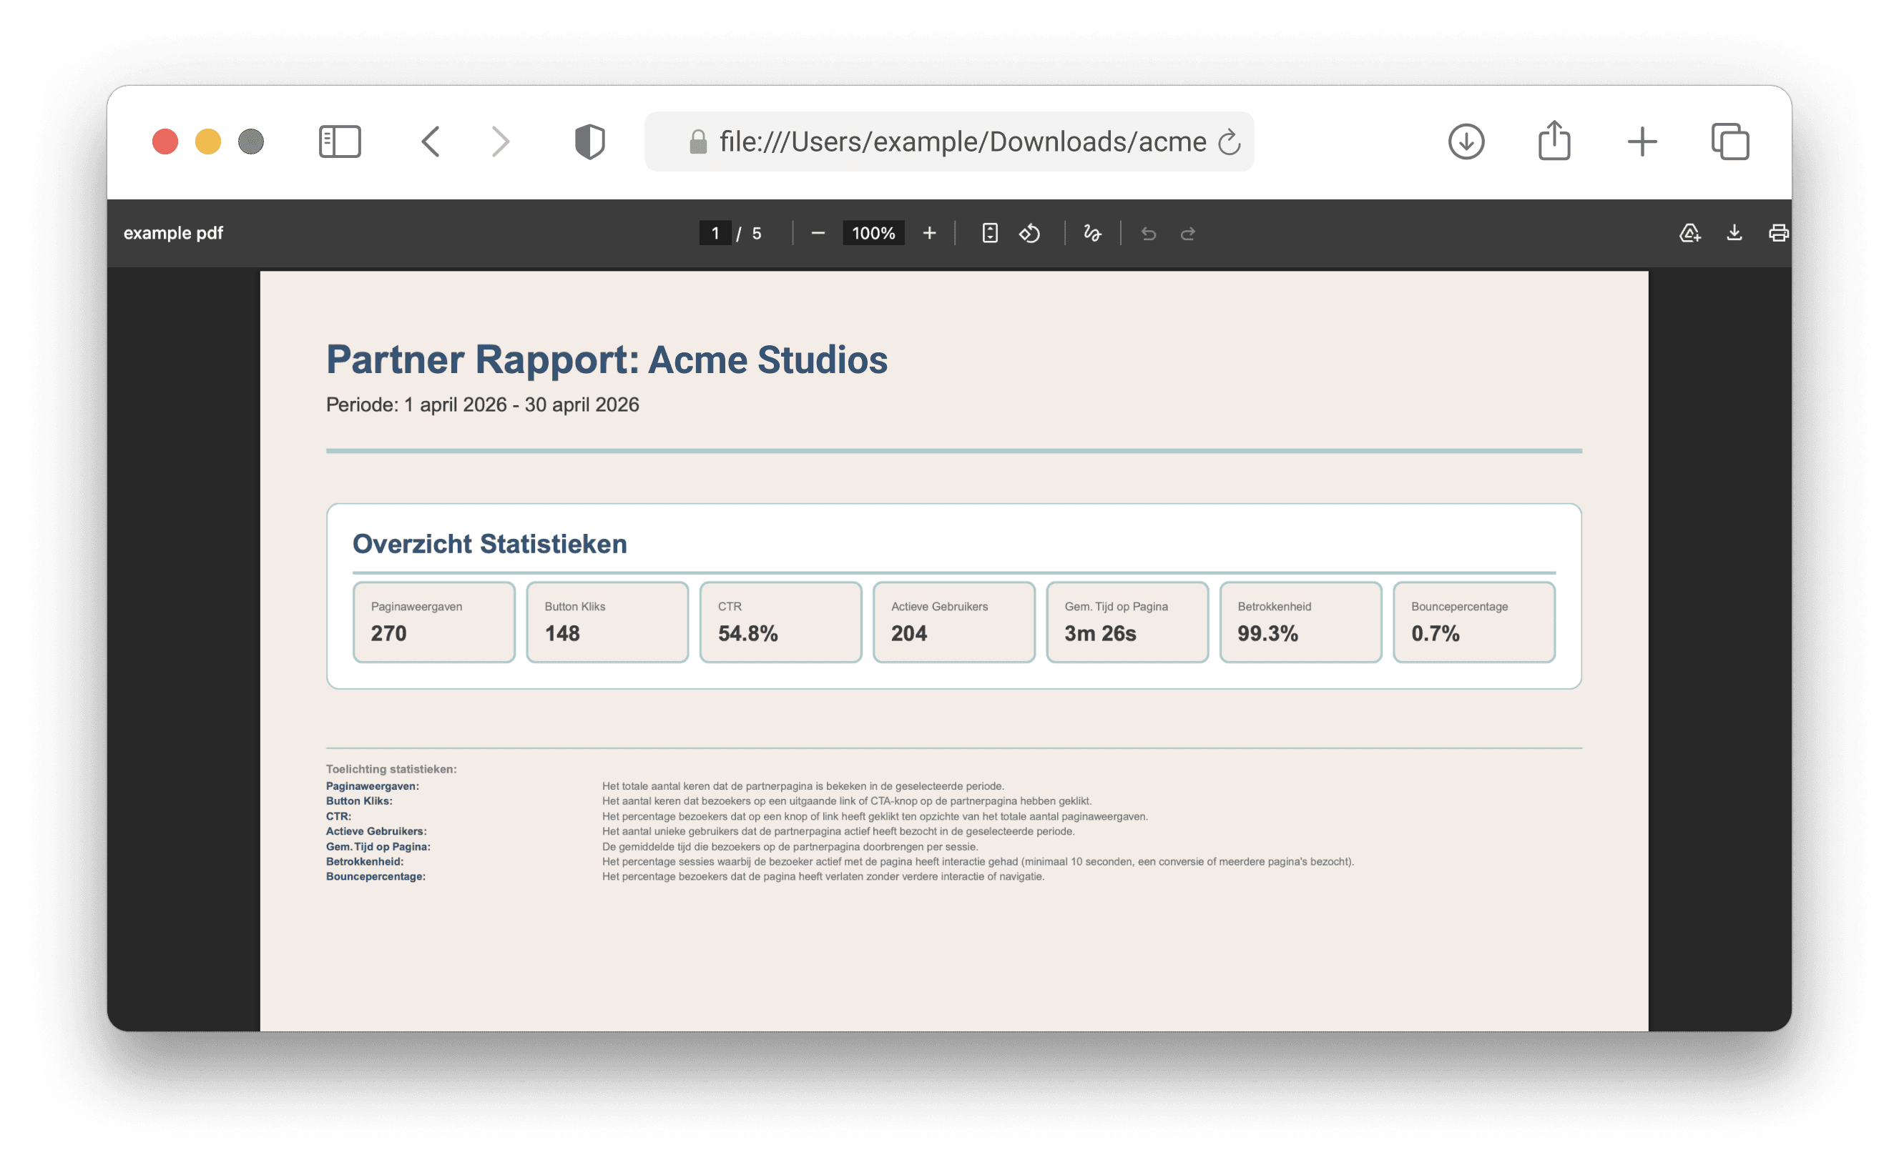
Task: Go forward with the right chevron
Action: point(501,142)
